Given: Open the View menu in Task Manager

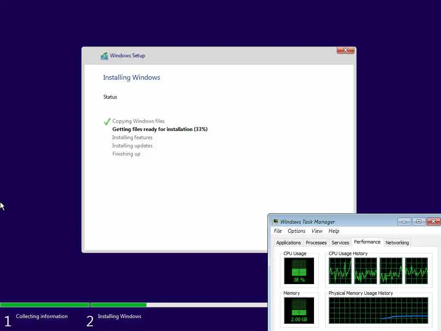Looking at the screenshot, I should 317,231.
